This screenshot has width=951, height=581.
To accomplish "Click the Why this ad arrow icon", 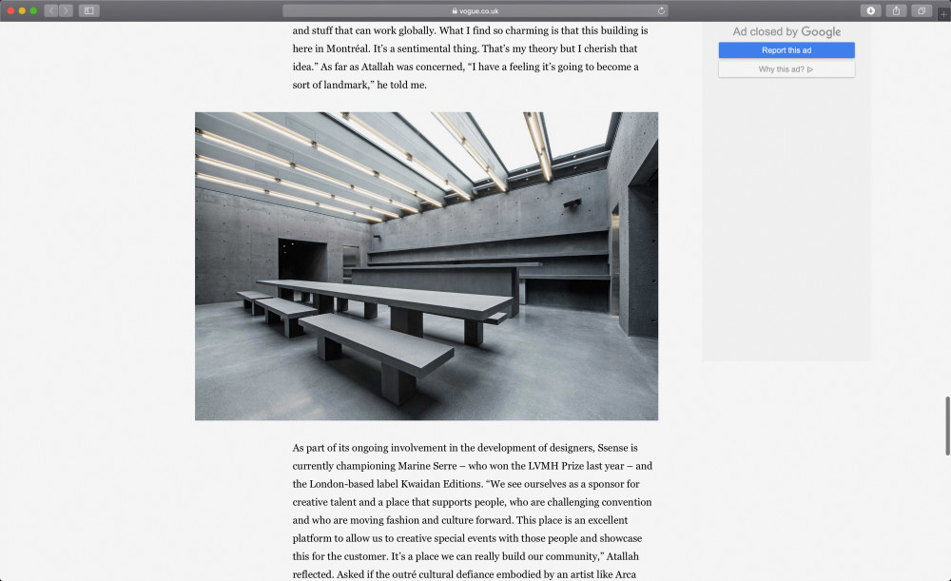I will [810, 69].
